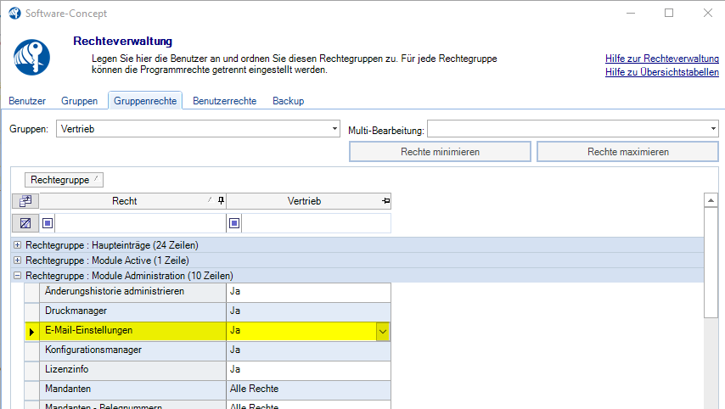Click the scroll up arrow of the grid scrollbar
The image size is (725, 409).
point(711,200)
